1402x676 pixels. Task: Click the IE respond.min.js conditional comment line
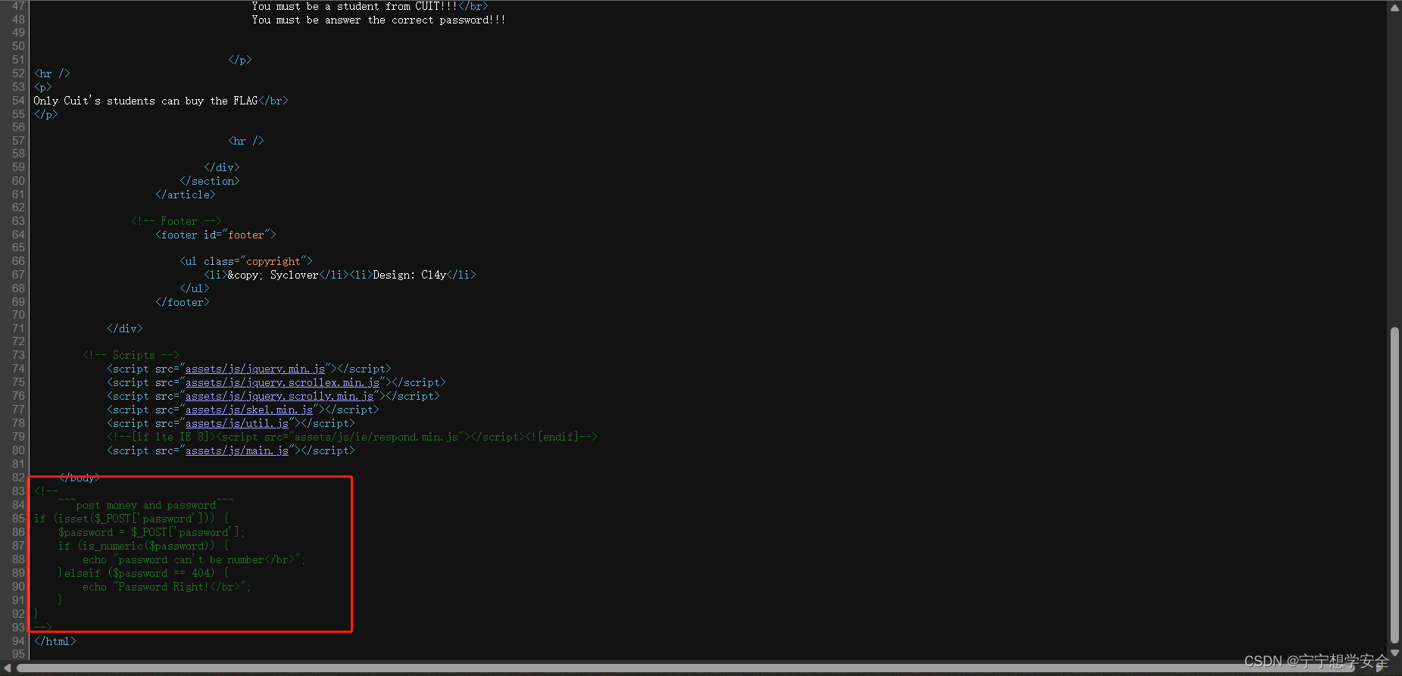352,437
